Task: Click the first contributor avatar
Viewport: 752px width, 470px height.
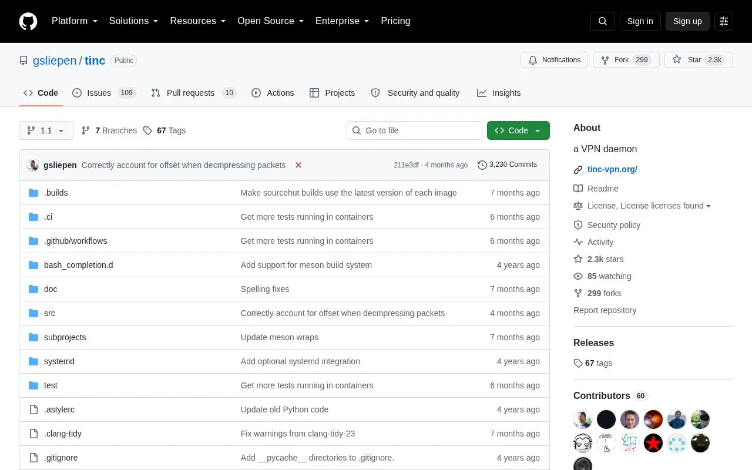Action: (583, 419)
